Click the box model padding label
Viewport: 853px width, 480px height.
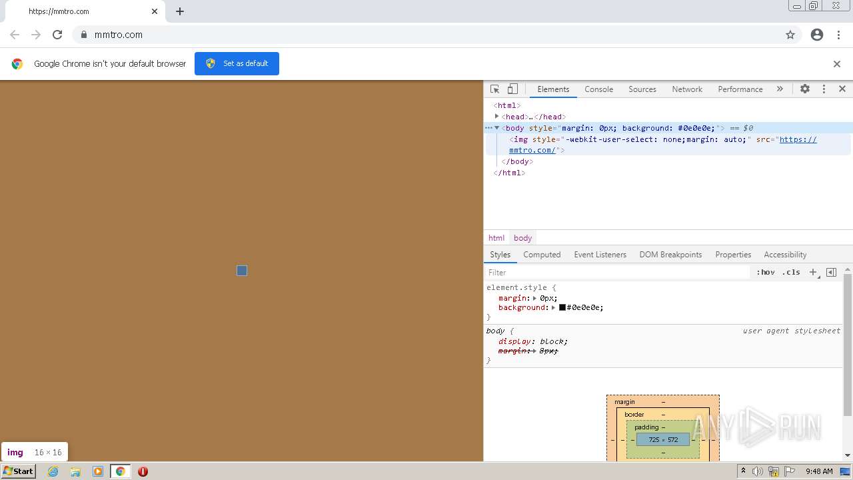pyautogui.click(x=646, y=427)
